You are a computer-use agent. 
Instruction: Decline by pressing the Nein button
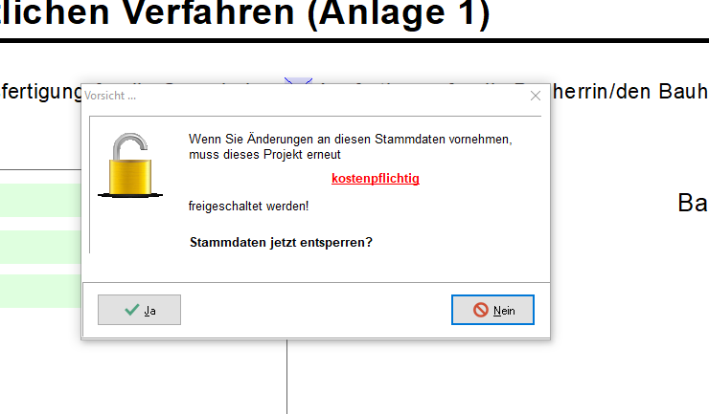coord(492,310)
